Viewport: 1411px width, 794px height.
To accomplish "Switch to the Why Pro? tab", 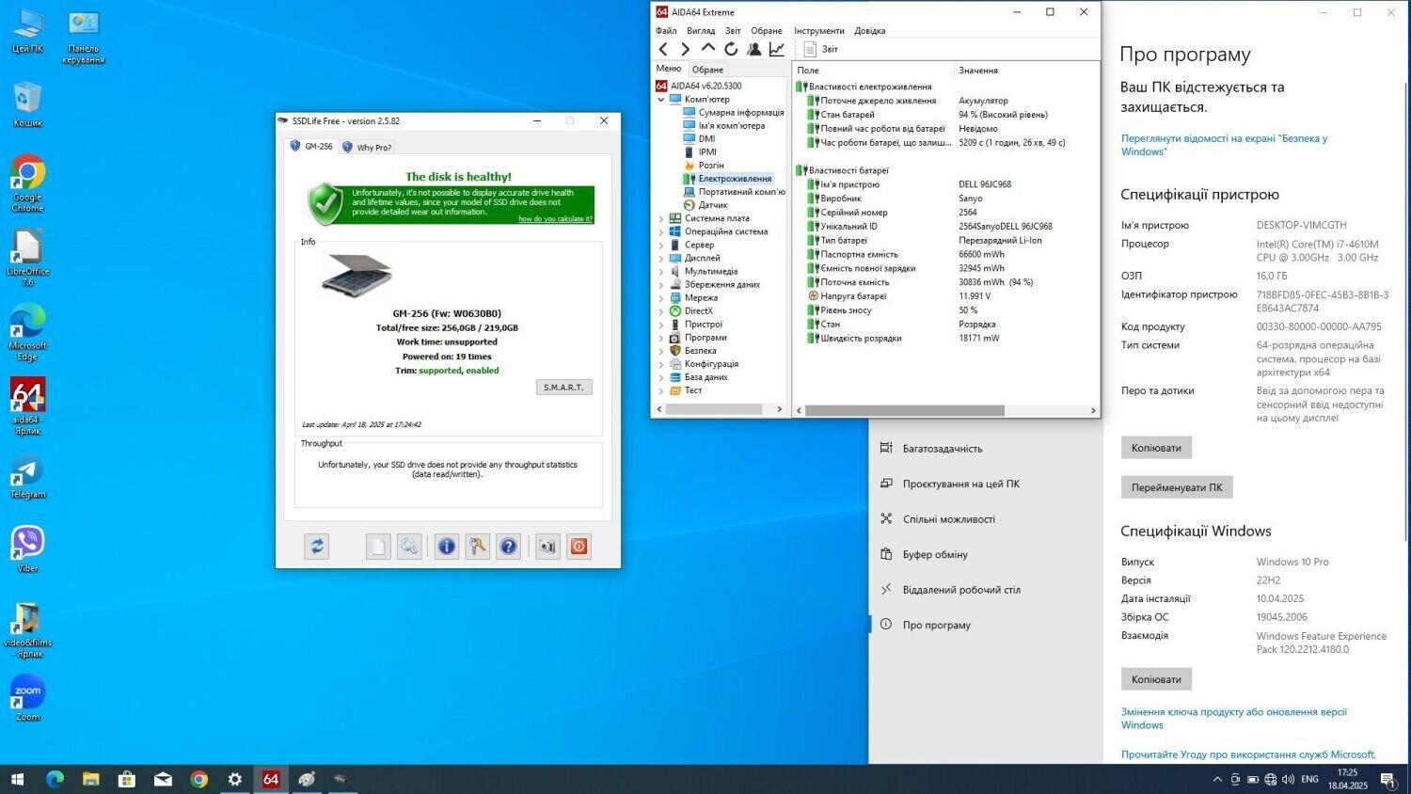I will coord(368,148).
